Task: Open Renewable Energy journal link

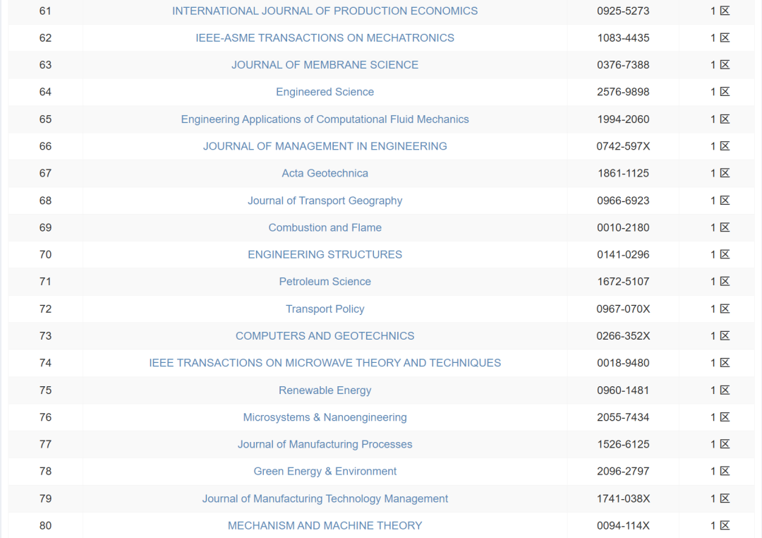Action: click(x=325, y=390)
